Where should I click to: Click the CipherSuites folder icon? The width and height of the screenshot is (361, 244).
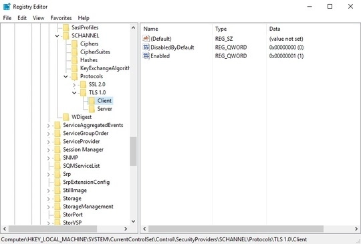pyautogui.click(x=75, y=52)
